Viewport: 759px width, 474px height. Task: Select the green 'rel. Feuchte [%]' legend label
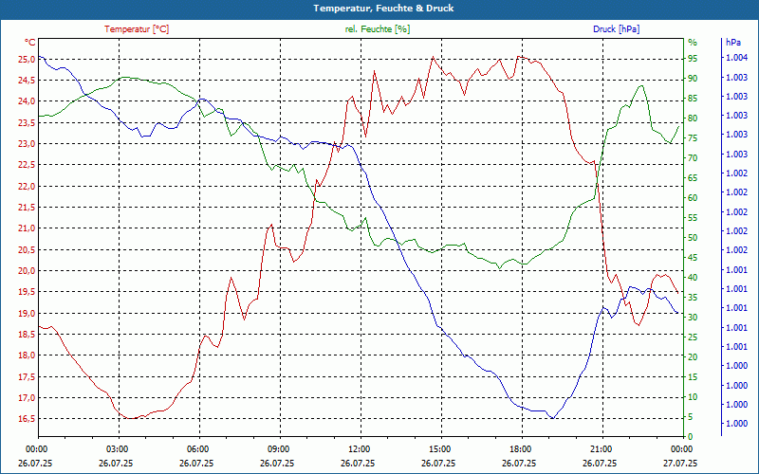tap(377, 29)
